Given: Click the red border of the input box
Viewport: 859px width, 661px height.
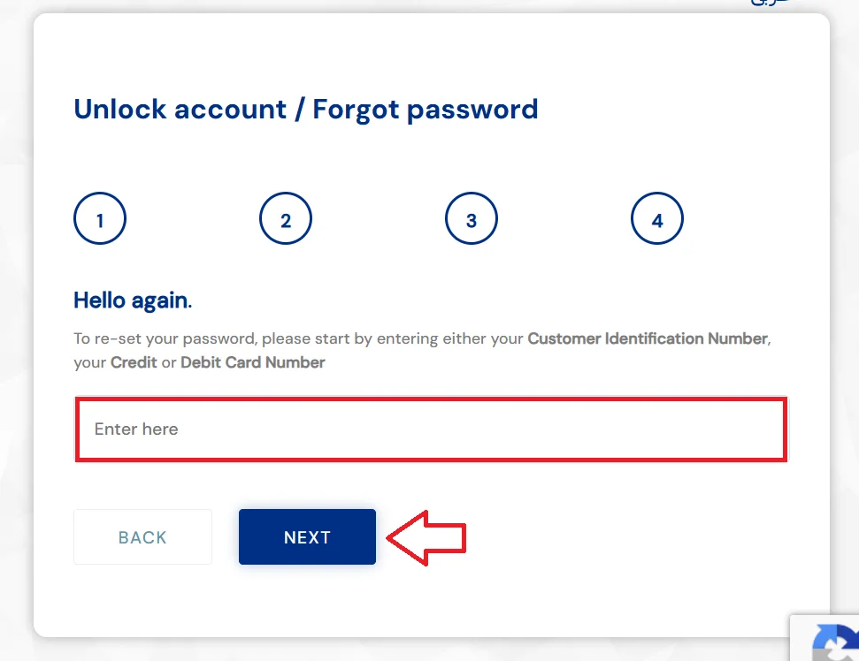Looking at the screenshot, I should (431, 400).
